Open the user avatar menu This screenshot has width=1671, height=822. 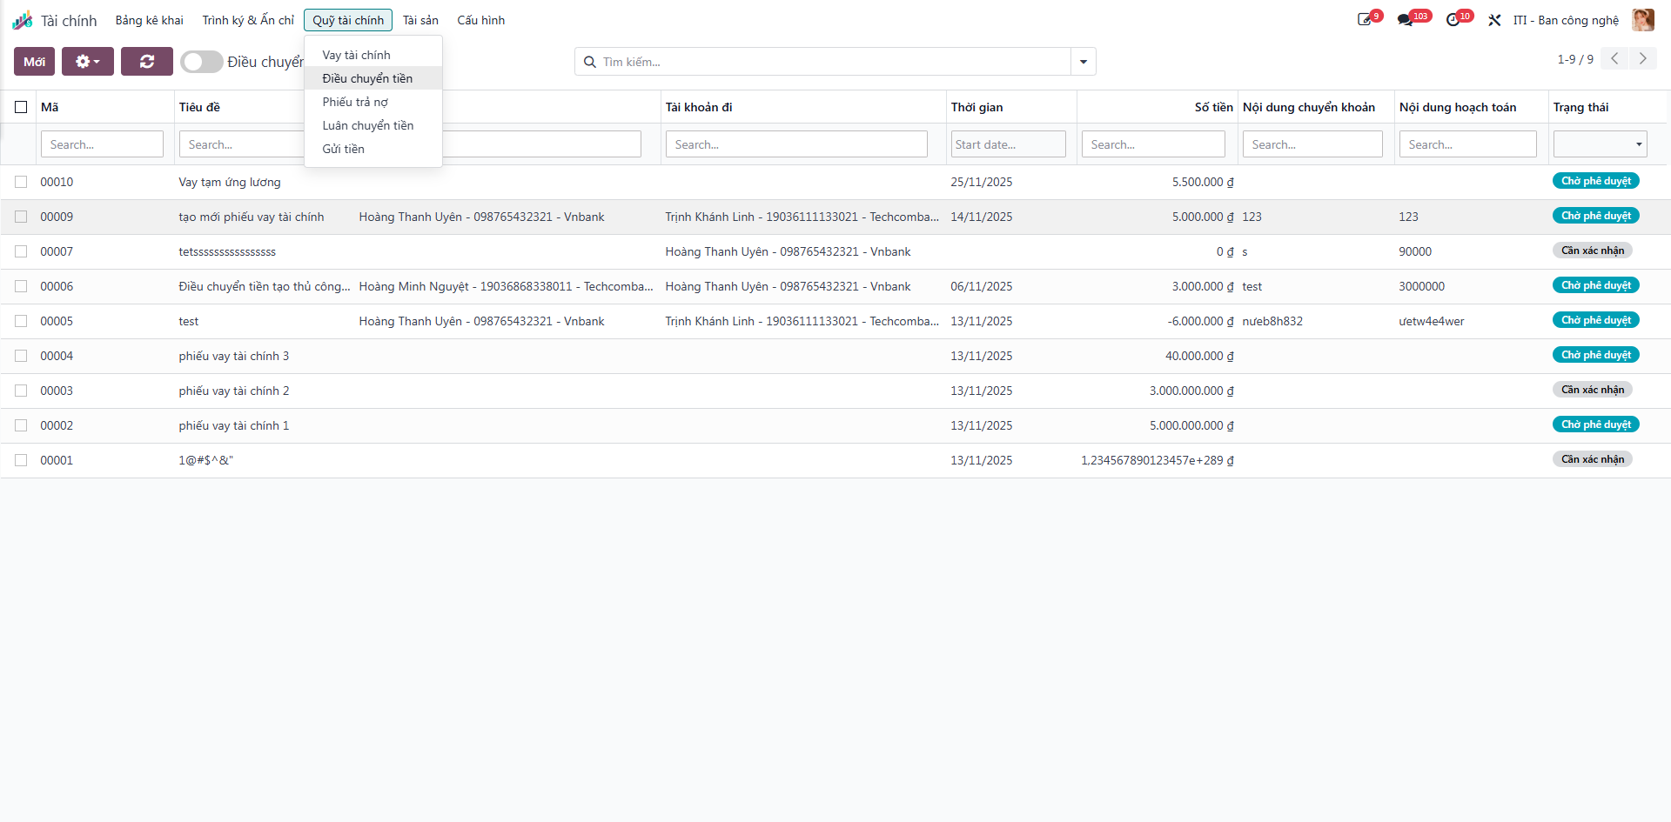(1643, 20)
